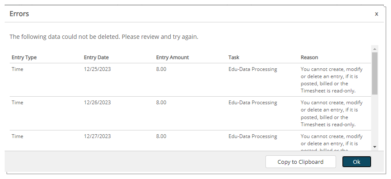
Task: Click Time entry type in the 12/25/2023 row
Action: 17,69
